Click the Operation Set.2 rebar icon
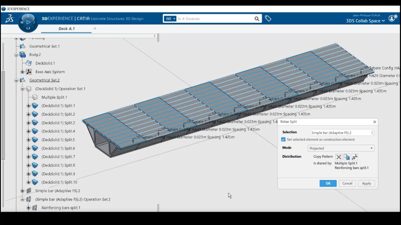401x225 pixels. tap(29, 199)
